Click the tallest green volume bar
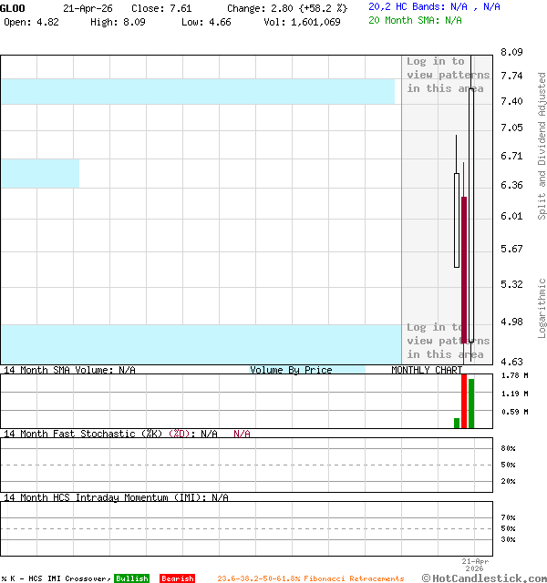Viewport: 547px width, 583px height. pos(471,404)
